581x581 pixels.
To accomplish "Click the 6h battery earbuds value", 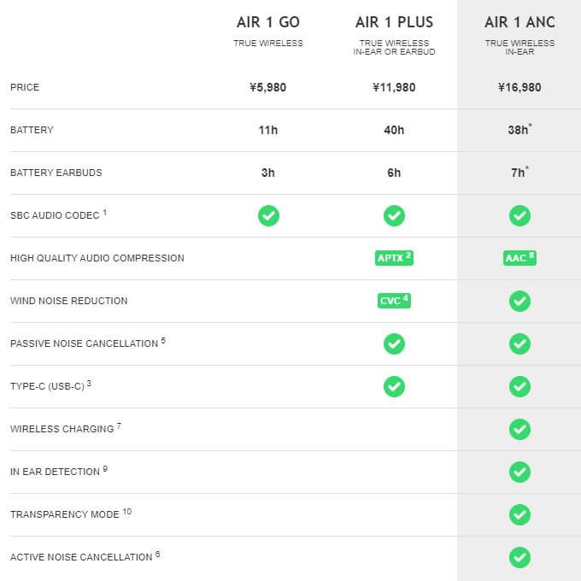I will [x=394, y=173].
